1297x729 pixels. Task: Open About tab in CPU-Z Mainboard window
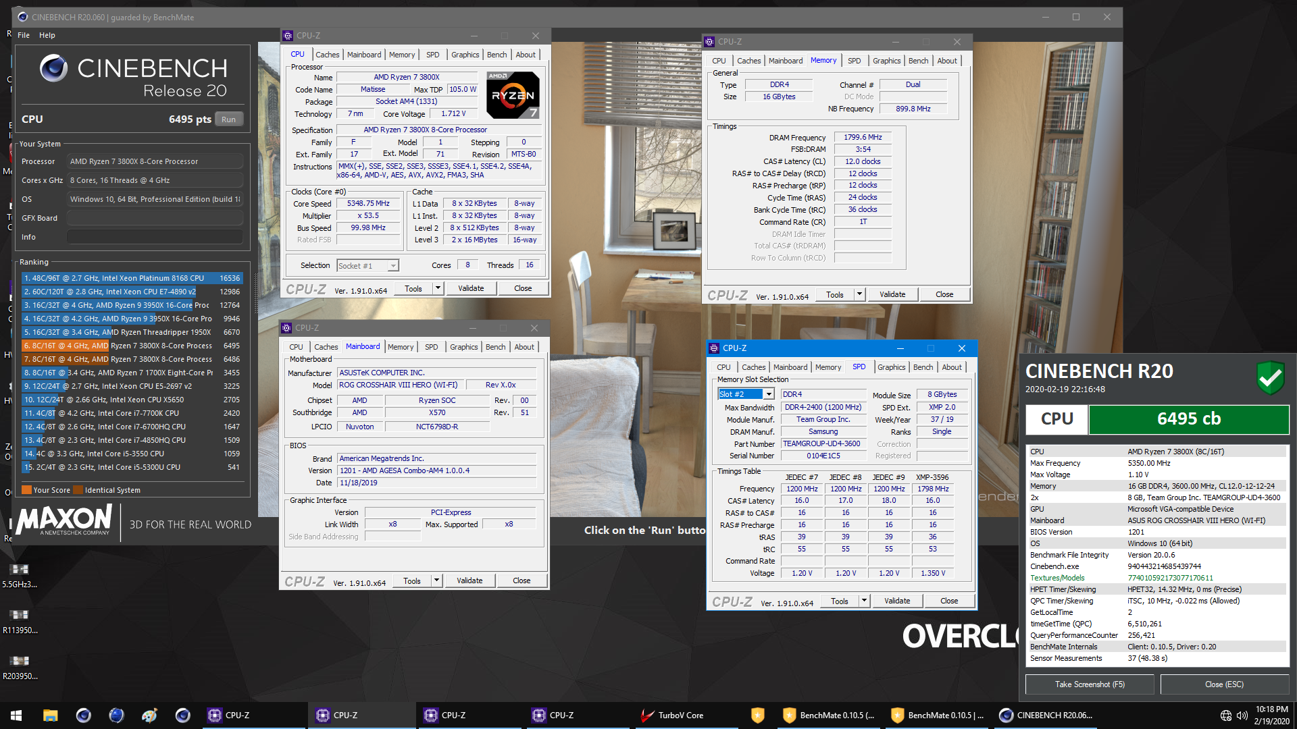(x=524, y=347)
